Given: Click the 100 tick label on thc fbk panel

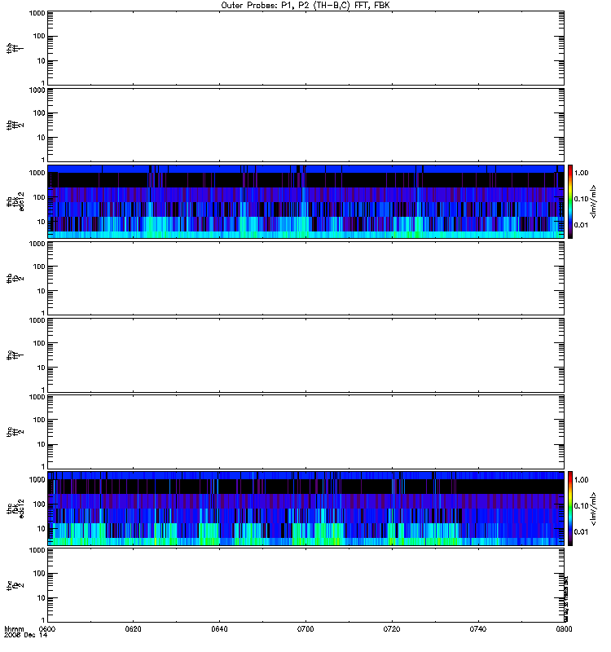Looking at the screenshot, I should [x=39, y=504].
